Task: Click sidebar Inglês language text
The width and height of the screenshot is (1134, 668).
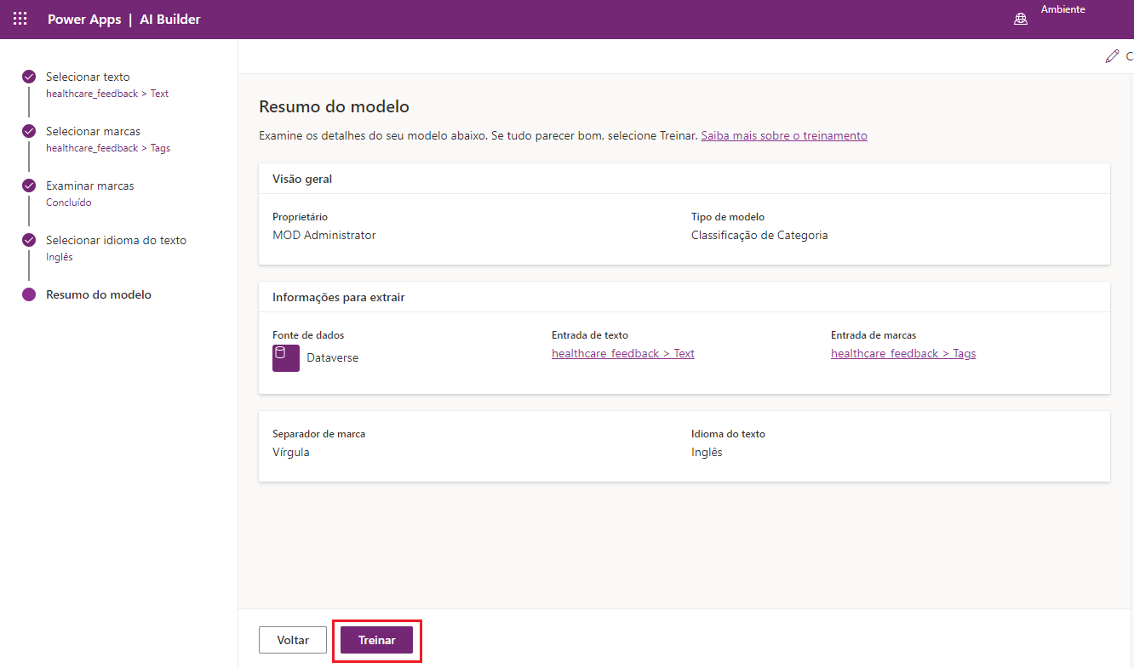Action: (60, 257)
